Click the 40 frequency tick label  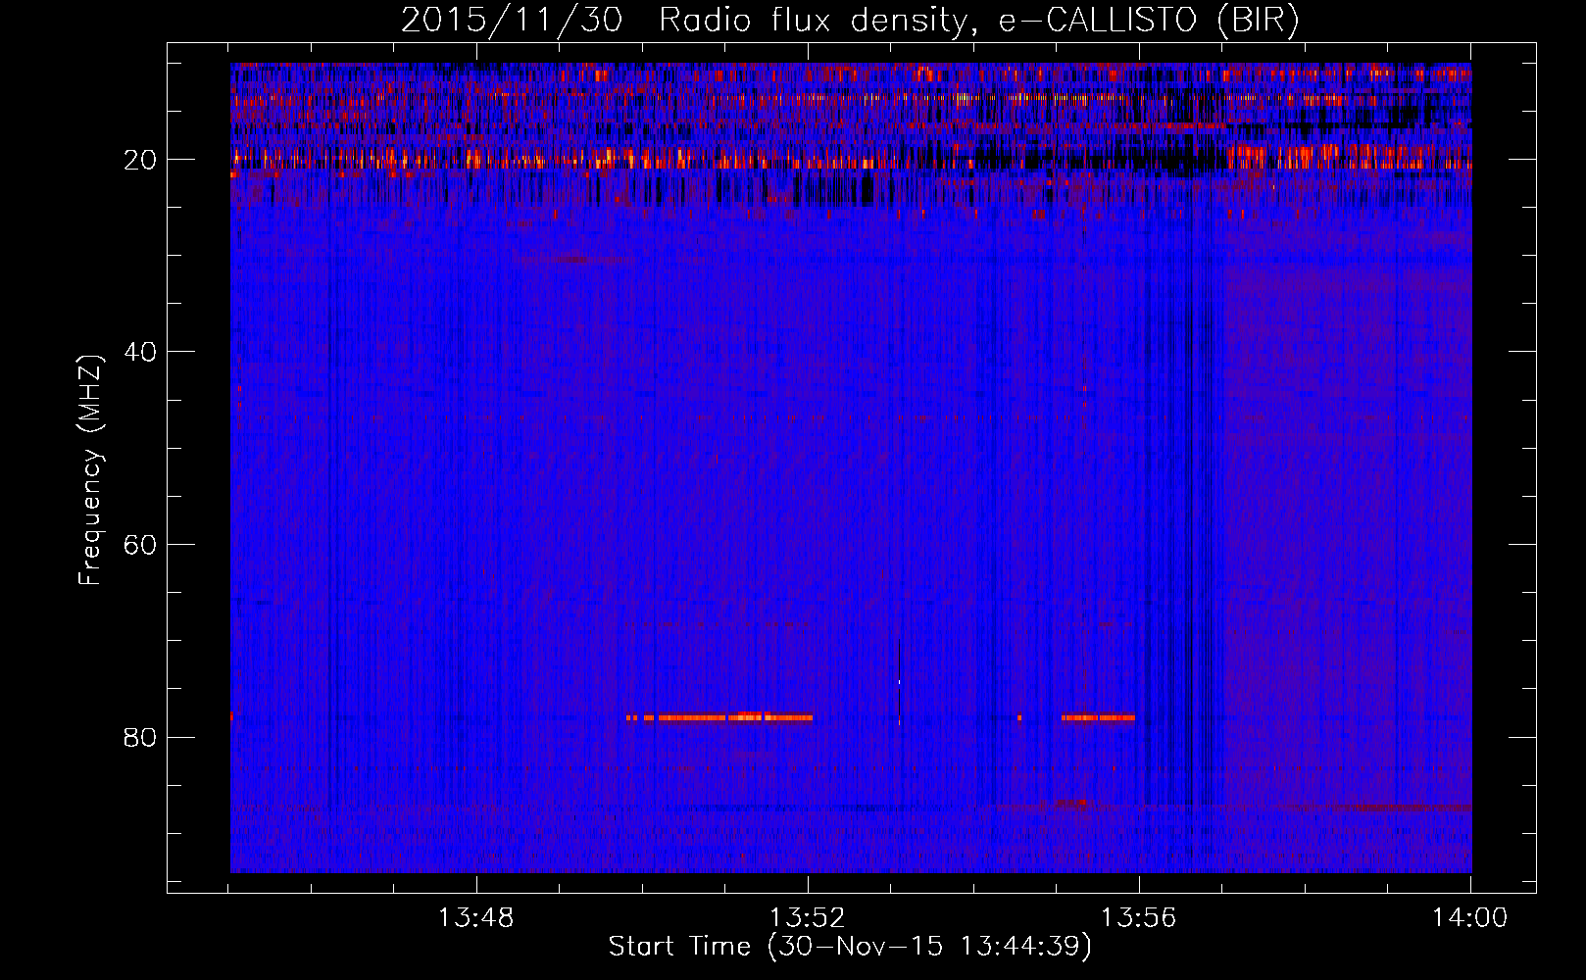click(140, 352)
